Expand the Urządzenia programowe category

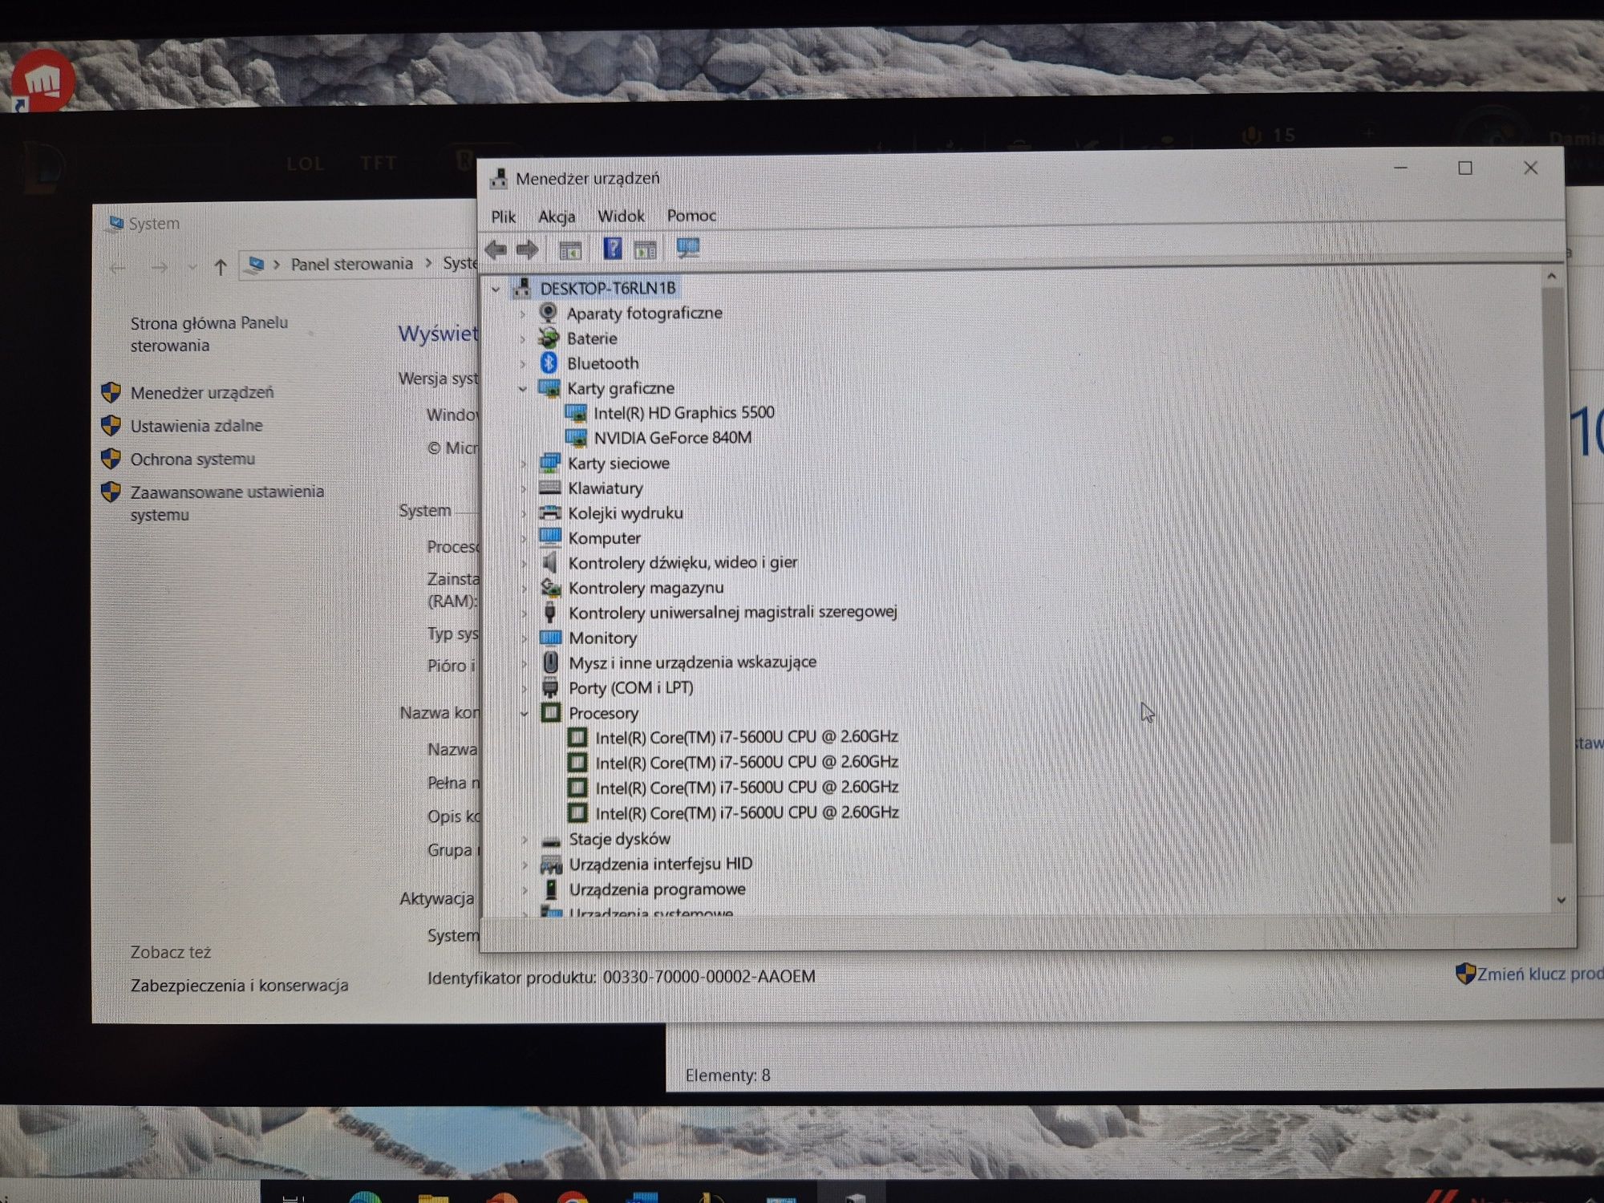coord(525,890)
